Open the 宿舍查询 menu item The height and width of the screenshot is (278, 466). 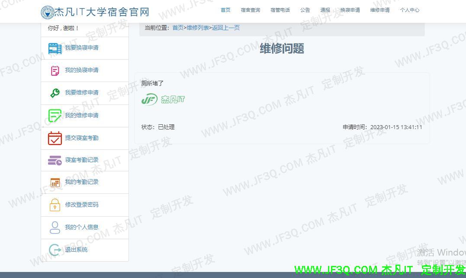250,10
